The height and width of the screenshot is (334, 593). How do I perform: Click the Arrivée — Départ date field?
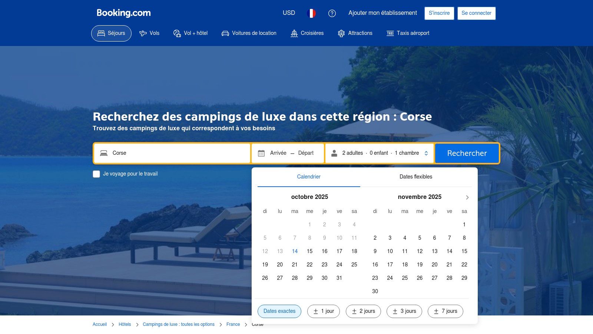[288, 153]
